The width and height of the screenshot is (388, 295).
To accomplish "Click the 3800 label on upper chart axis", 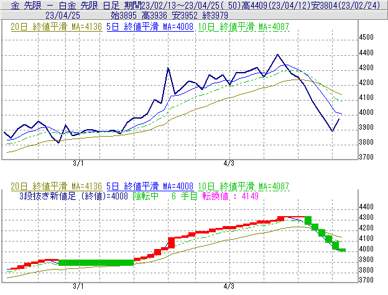I will pyautogui.click(x=366, y=142).
